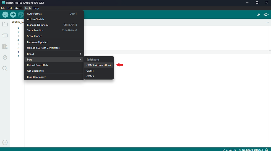This screenshot has height=151, width=271.
Task: Click the Verify checkmark button
Action: tap(5, 15)
